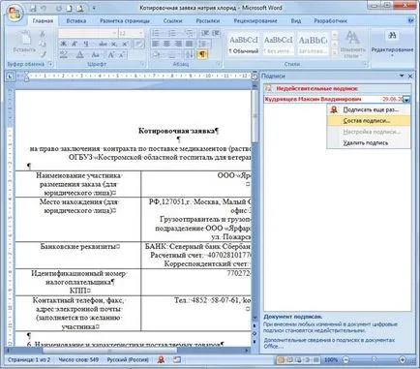Open the Разметка страницы ribbon tab
This screenshot has width=420, height=369.
pos(125,20)
